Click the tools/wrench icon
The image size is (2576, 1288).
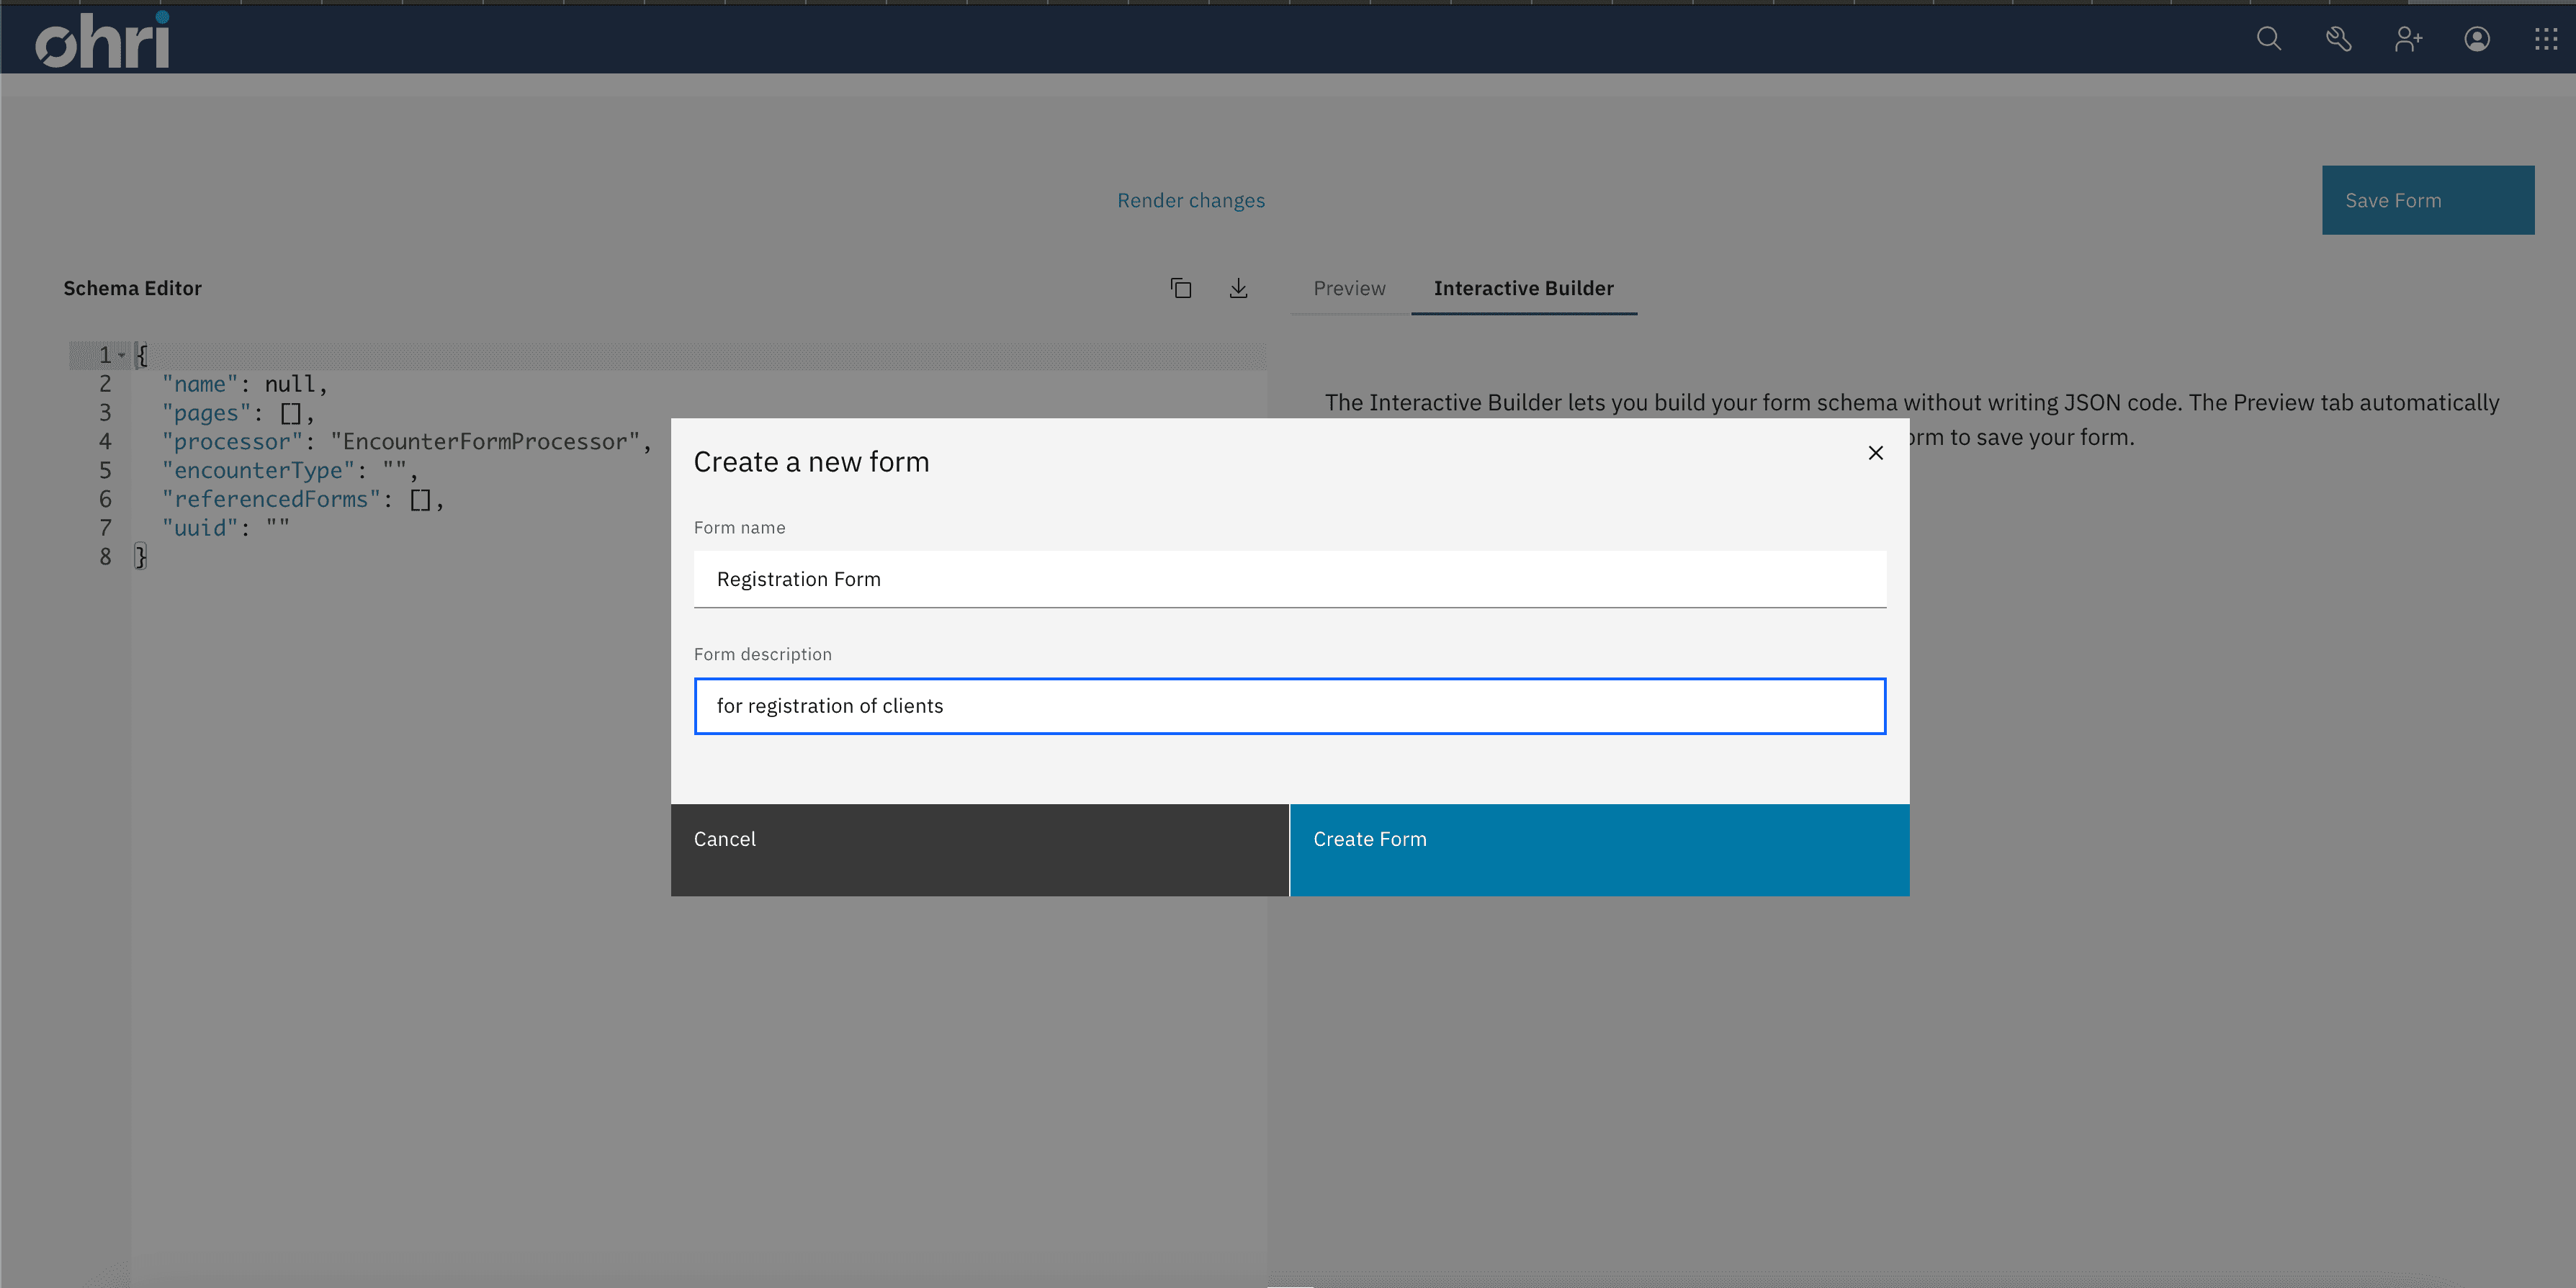tap(2336, 36)
